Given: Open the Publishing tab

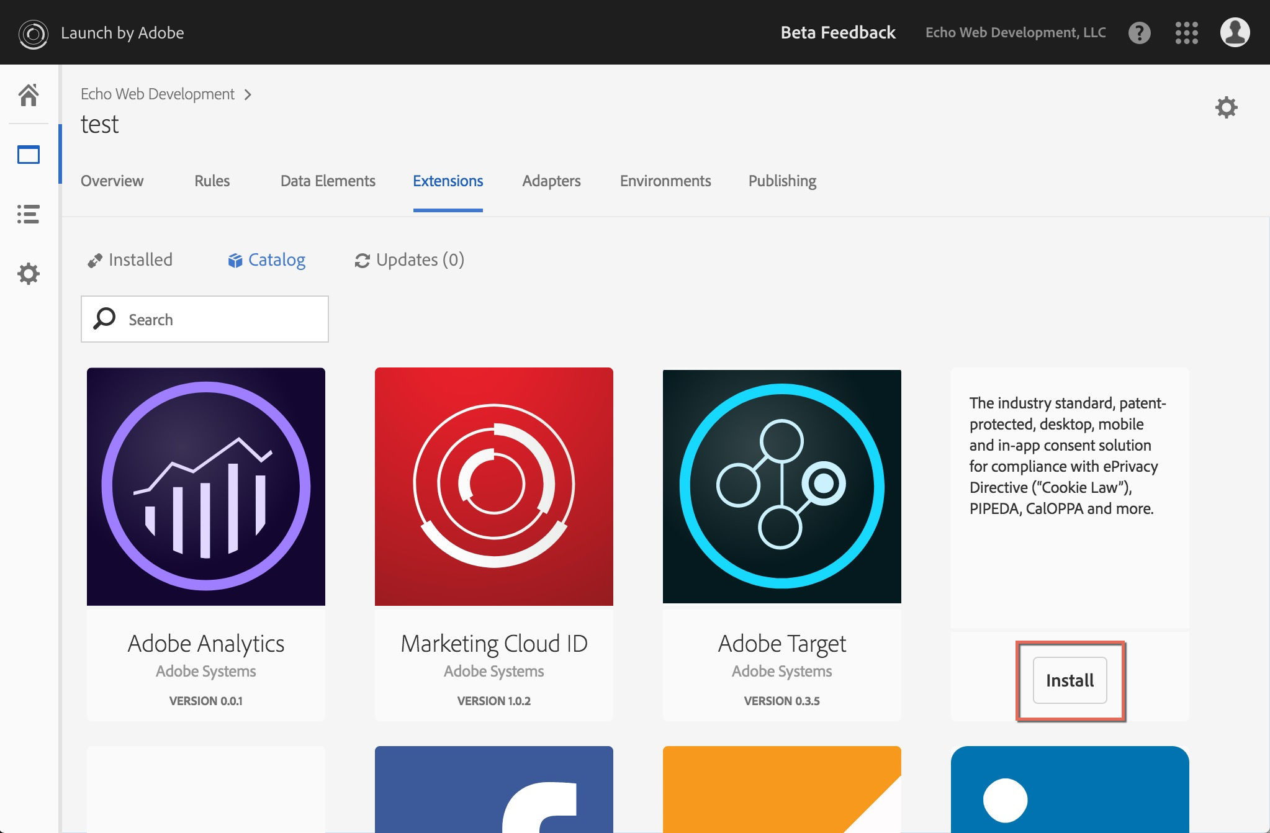Looking at the screenshot, I should (782, 181).
